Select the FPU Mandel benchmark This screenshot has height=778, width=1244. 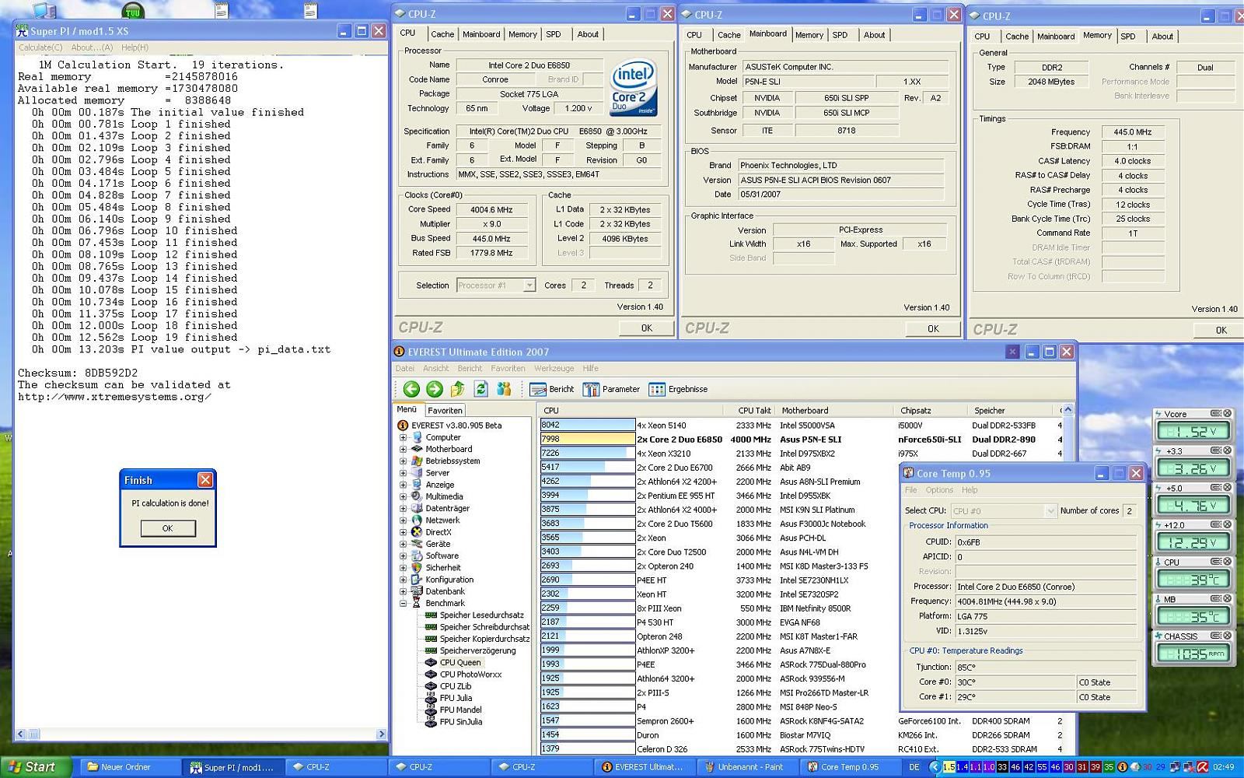(x=460, y=710)
